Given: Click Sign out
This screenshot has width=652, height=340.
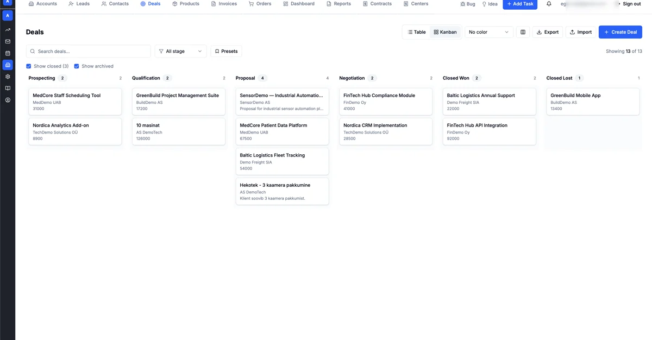Looking at the screenshot, I should click(x=632, y=4).
